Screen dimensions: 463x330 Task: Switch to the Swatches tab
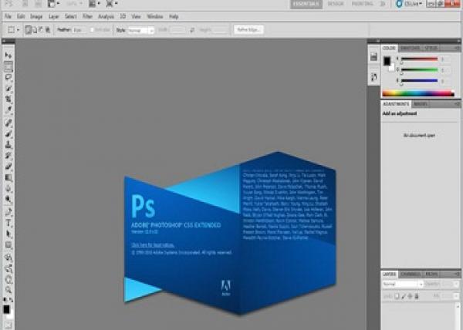[x=411, y=48]
